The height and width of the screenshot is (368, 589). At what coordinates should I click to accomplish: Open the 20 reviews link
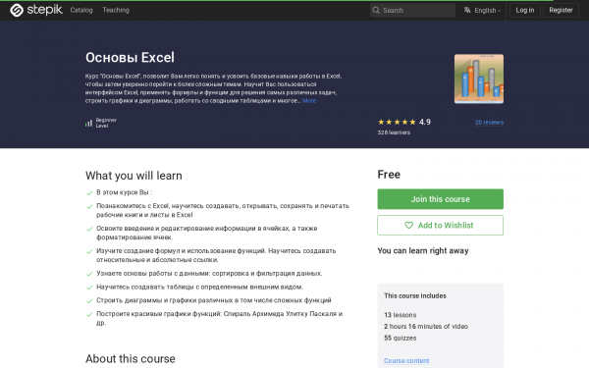(489, 123)
